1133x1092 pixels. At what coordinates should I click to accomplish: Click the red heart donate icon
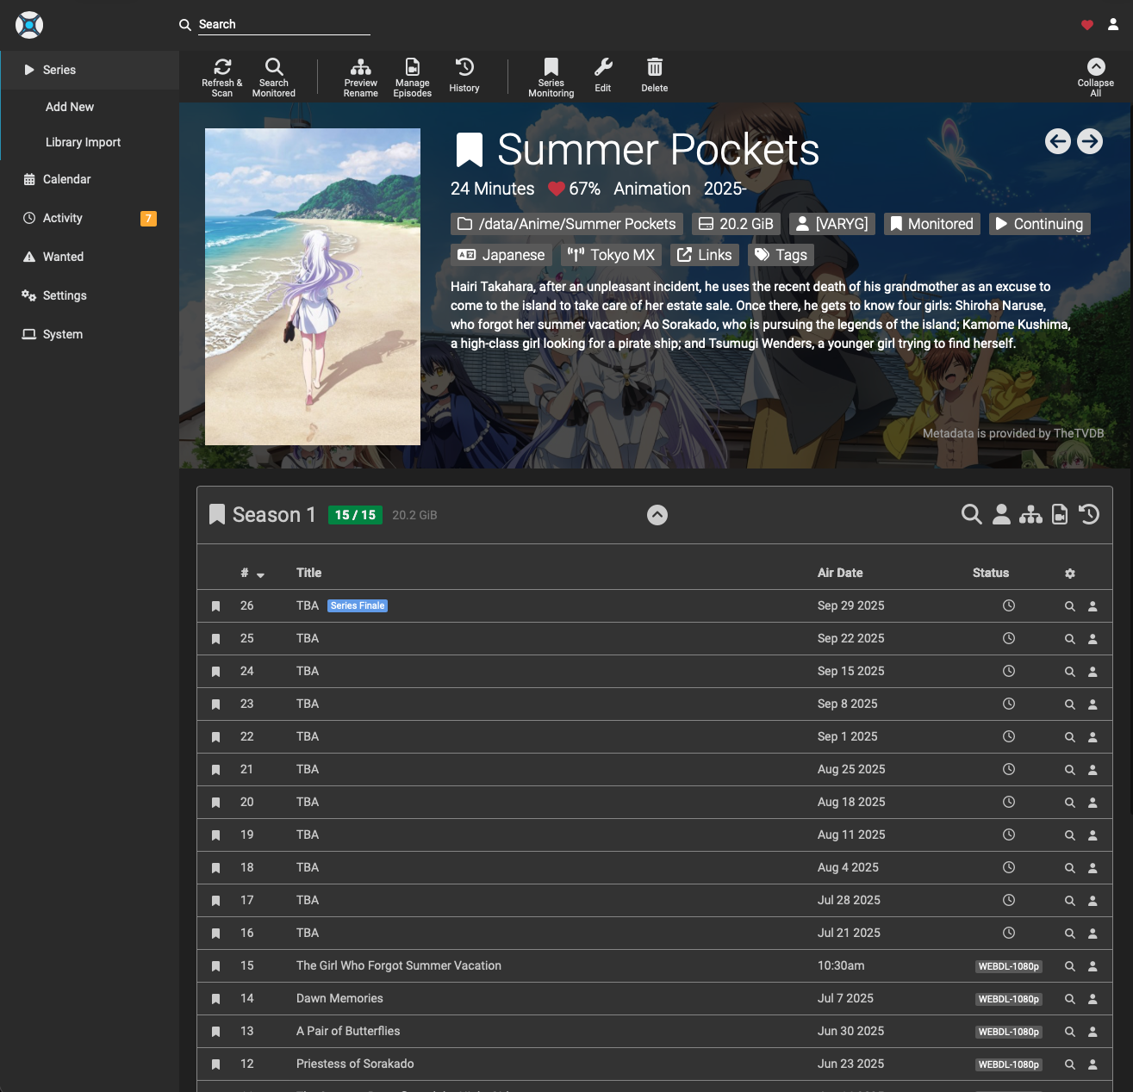coord(1087,25)
